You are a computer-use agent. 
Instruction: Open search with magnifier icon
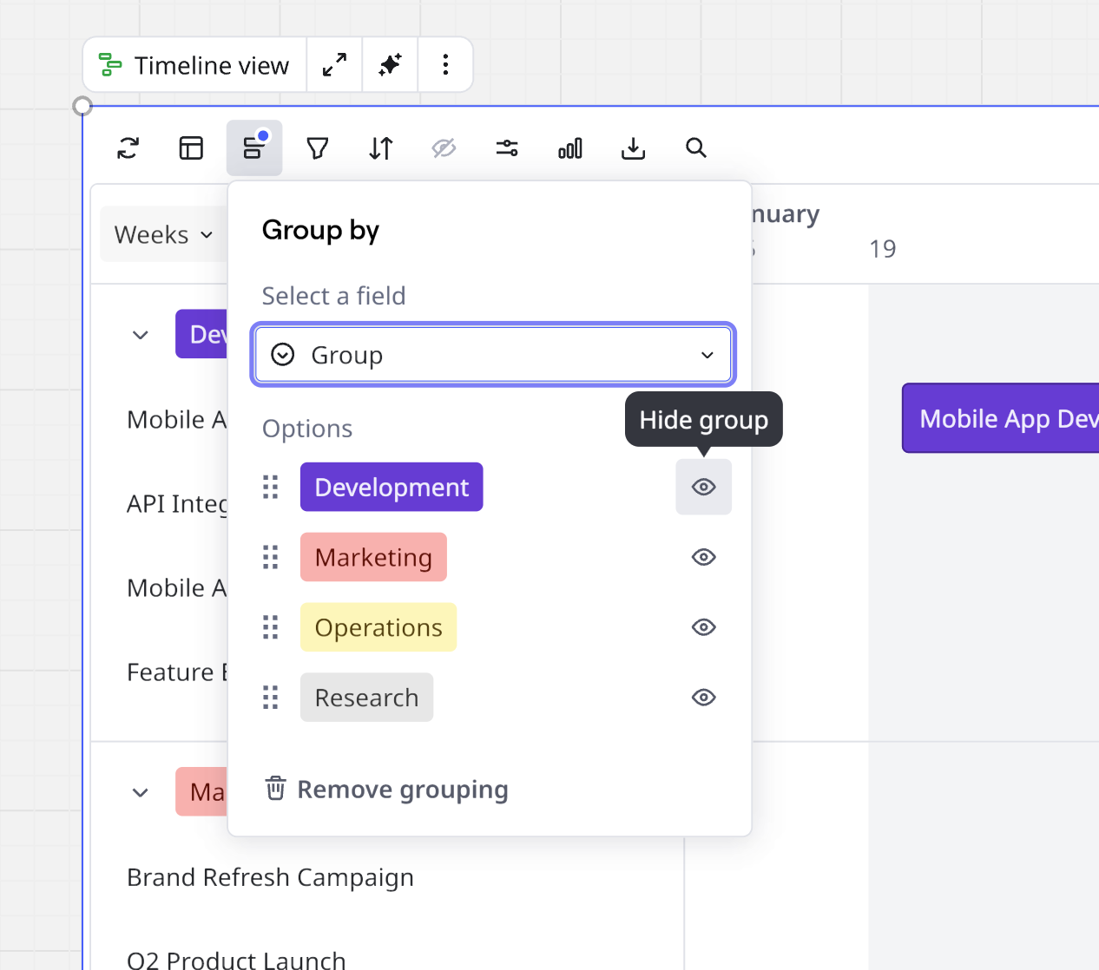point(696,148)
